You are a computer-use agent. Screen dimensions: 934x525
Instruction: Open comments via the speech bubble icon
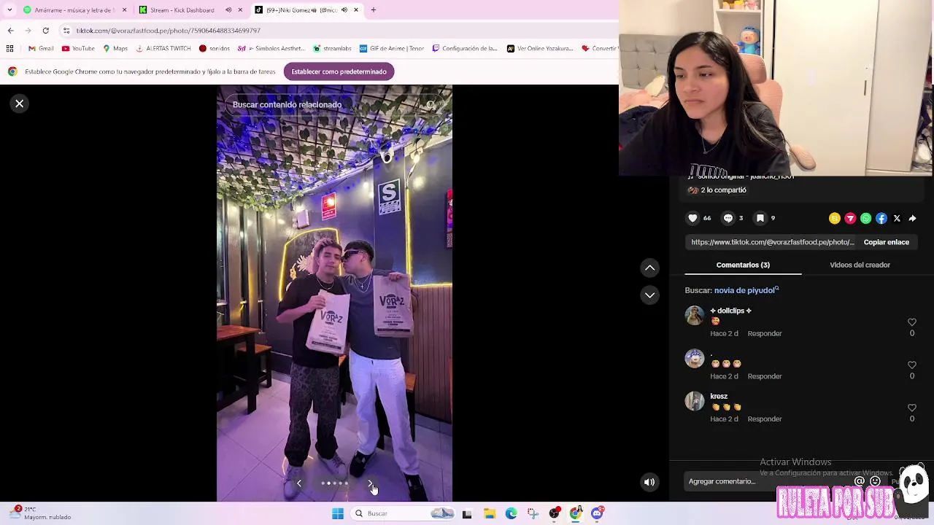pos(727,218)
